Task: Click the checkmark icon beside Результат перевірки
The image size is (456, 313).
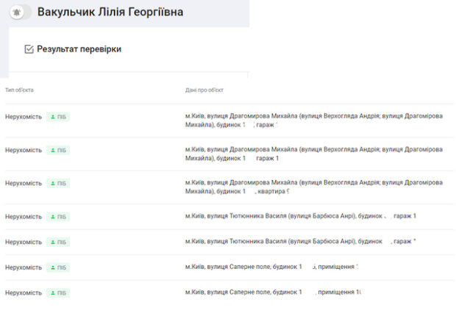Action: click(x=29, y=49)
